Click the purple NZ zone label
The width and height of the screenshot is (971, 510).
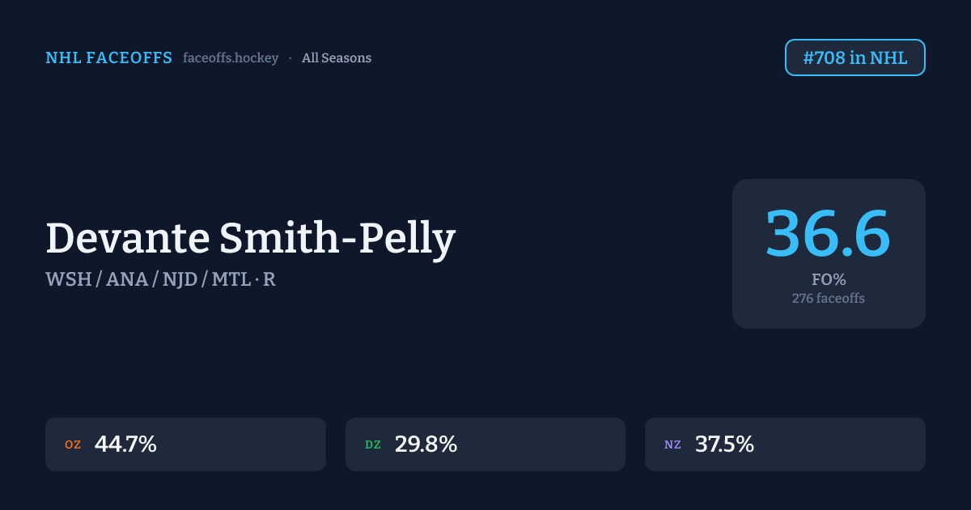pos(672,444)
